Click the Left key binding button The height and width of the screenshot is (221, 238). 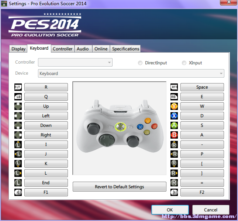(x=46, y=116)
